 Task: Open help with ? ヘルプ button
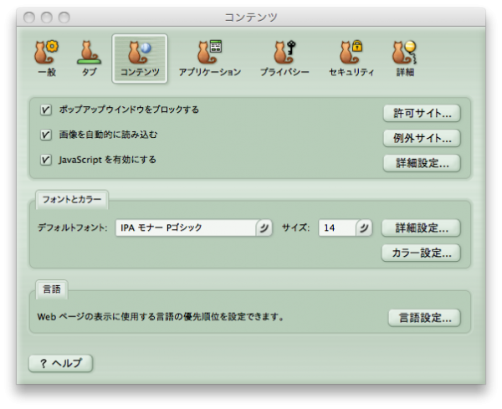coord(61,363)
